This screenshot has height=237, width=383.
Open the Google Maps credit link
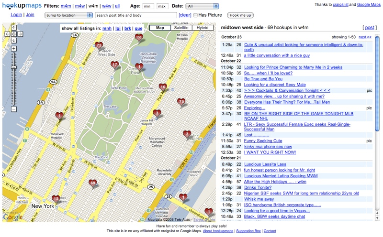coord(369,4)
